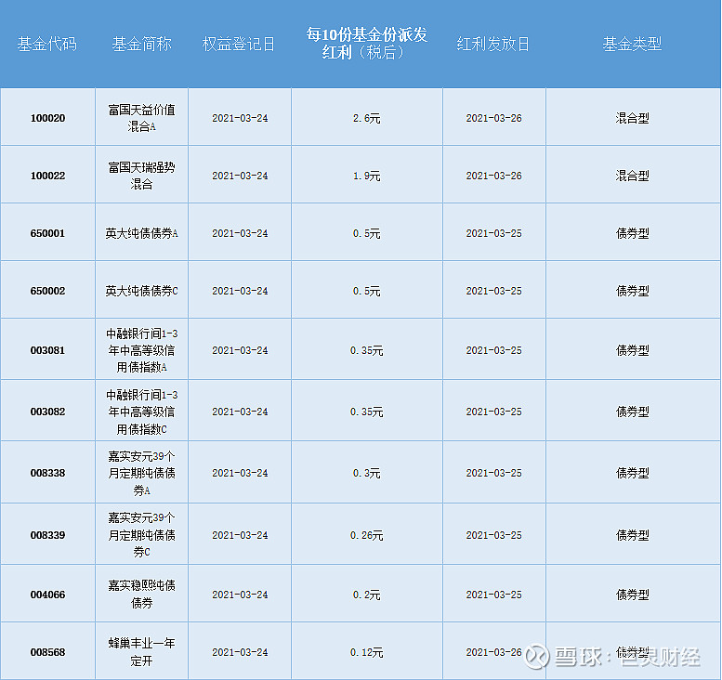
Task: Click payout date 2021-03-26 for 100020
Action: (x=493, y=118)
